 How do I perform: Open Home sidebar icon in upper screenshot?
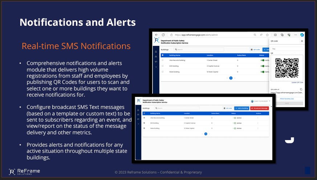coord(156,52)
